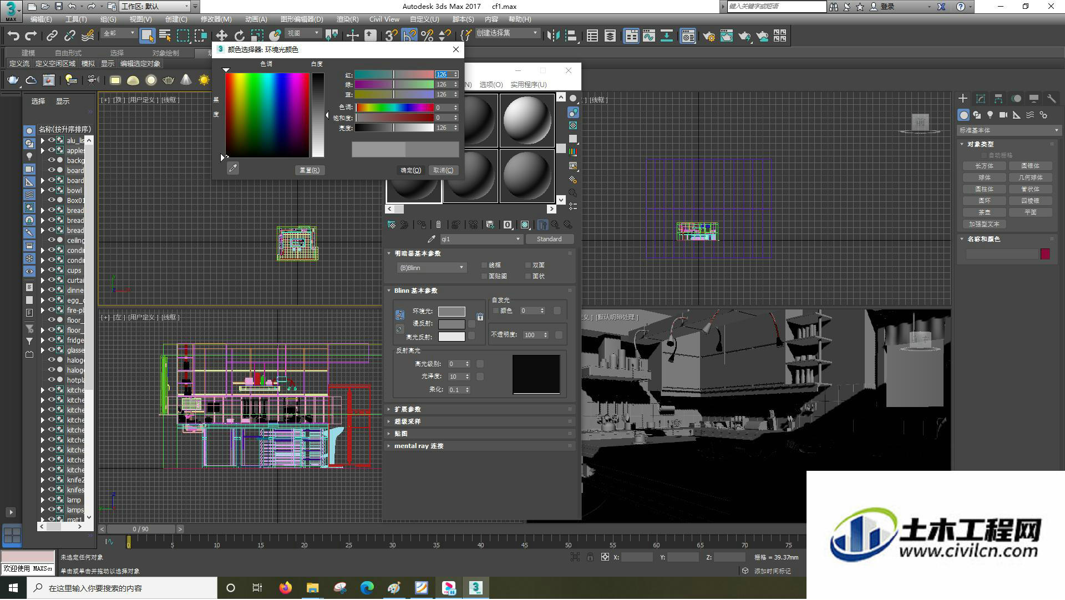The width and height of the screenshot is (1065, 600).
Task: Toggle visibility eye of bowl object
Action: pyautogui.click(x=52, y=190)
